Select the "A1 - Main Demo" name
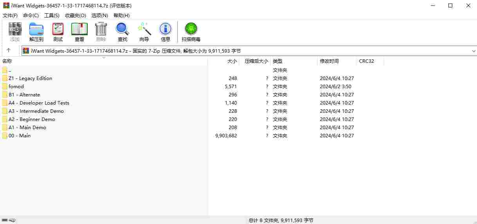The height and width of the screenshot is (224, 477). pos(27,128)
